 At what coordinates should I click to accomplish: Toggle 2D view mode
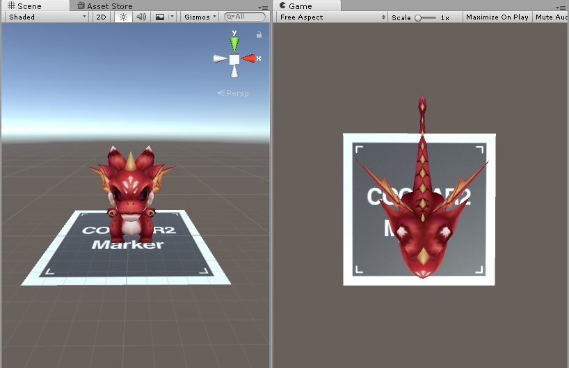[102, 17]
